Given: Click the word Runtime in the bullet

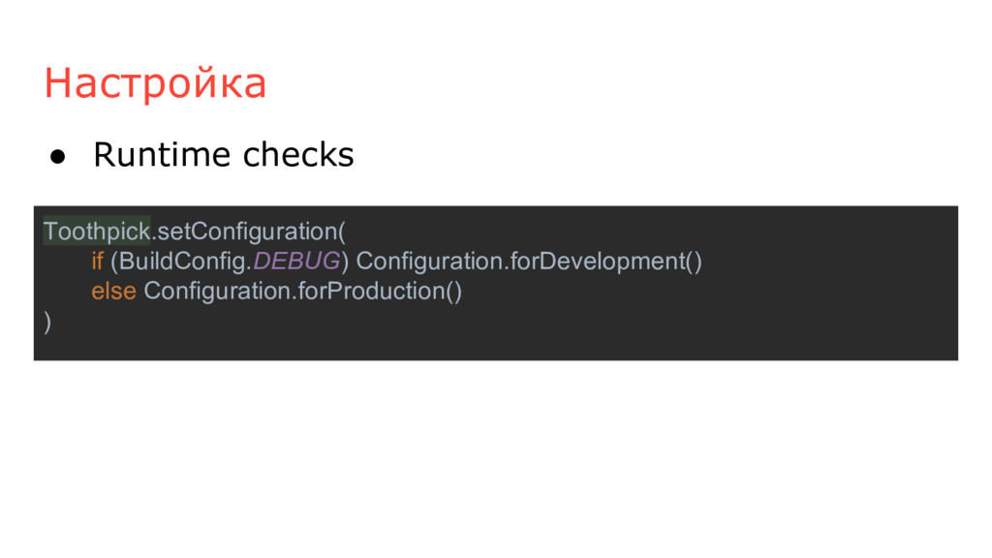Looking at the screenshot, I should click(162, 154).
